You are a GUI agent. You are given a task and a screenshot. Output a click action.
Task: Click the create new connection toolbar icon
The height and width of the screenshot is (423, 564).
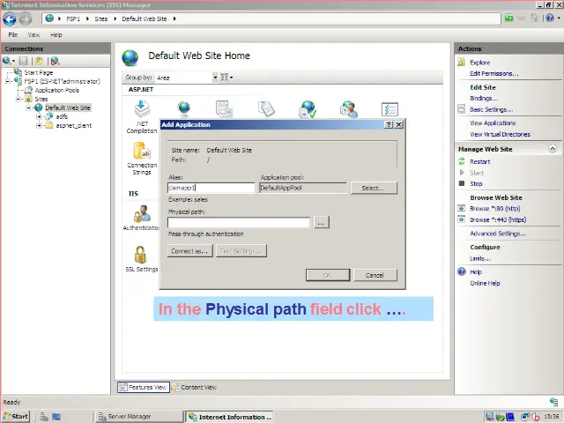pos(6,61)
